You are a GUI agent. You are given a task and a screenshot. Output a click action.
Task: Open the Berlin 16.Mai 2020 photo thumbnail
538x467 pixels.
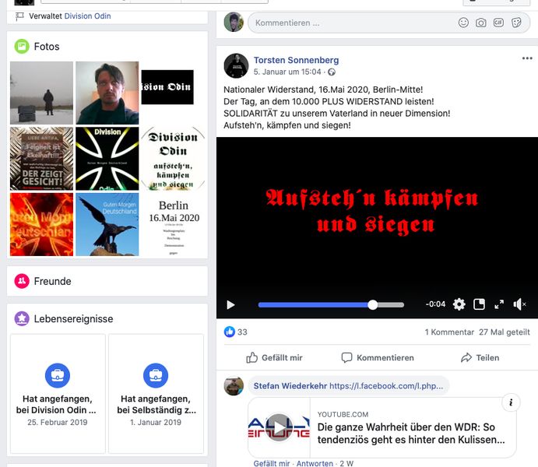(173, 225)
